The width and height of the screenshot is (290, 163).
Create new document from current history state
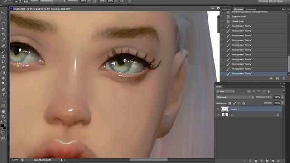point(271,78)
